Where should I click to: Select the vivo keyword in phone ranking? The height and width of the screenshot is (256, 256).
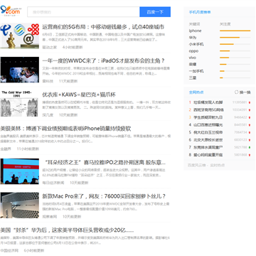(x=193, y=58)
